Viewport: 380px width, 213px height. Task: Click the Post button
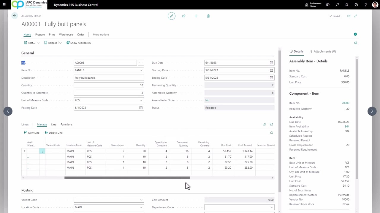point(29,43)
